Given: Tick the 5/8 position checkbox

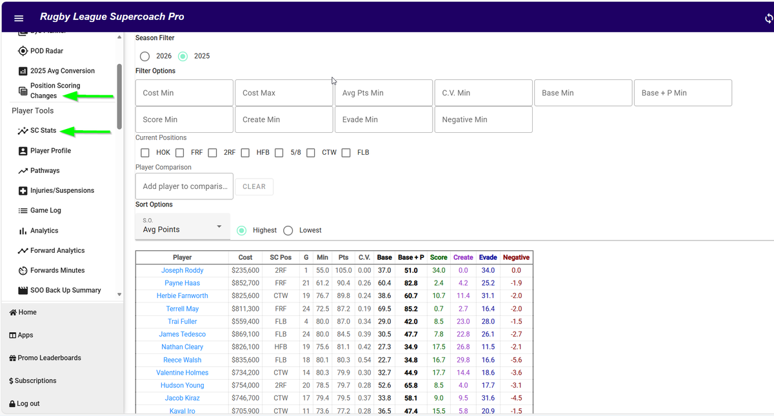Looking at the screenshot, I should point(279,153).
